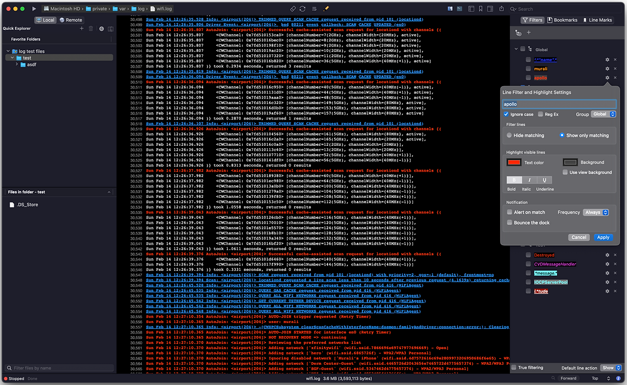Remove the CVDMessageHandler filter with its X

tap(615, 264)
